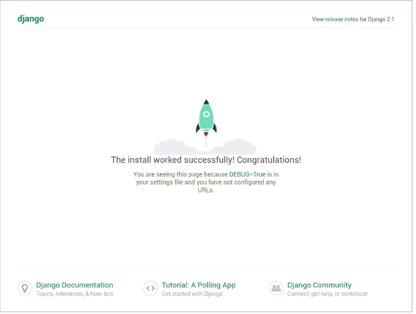Screen dimensions: 416x314
Task: Click the green rocket illustration
Action: (x=206, y=118)
